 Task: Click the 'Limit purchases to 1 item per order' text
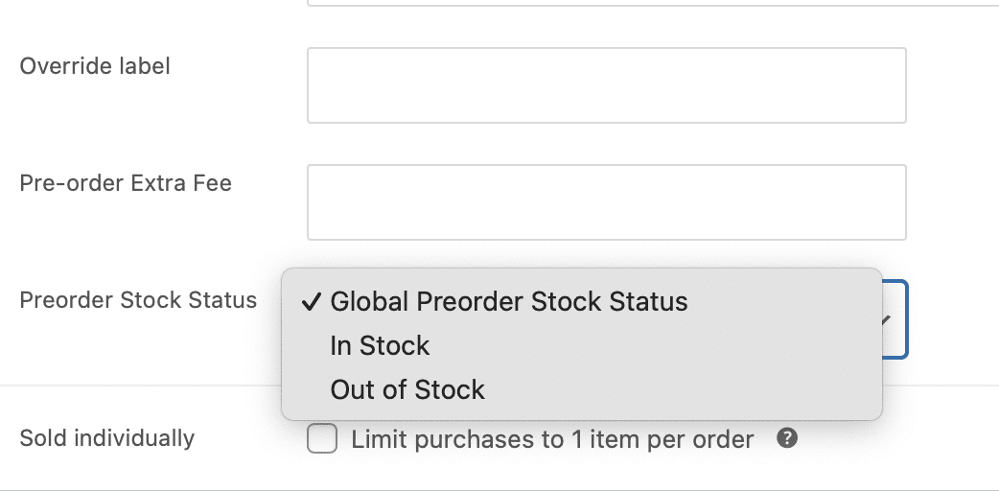552,440
